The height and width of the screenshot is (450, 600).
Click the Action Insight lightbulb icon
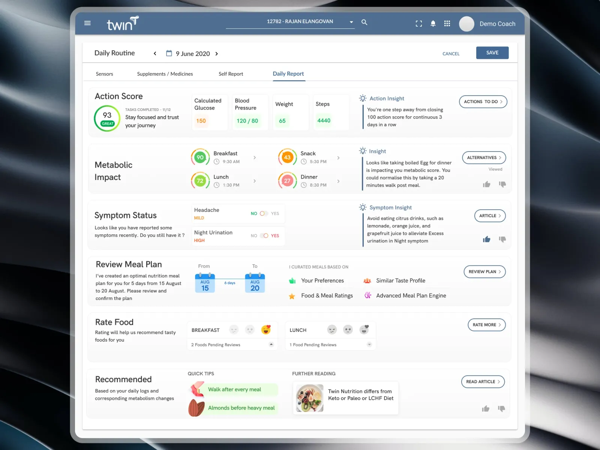[x=363, y=98]
